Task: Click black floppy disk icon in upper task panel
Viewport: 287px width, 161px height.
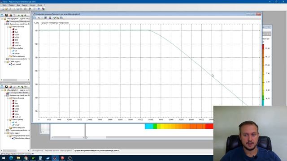Action: click(x=6, y=15)
